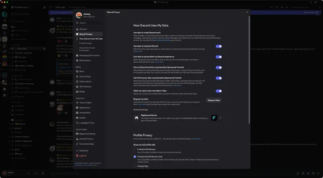Image resolution: width=323 pixels, height=178 pixels.
Task: Click Edit Profiles under the username
Action: click(89, 17)
